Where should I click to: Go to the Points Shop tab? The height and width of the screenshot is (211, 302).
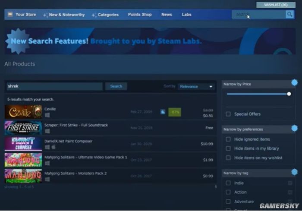[x=140, y=14]
